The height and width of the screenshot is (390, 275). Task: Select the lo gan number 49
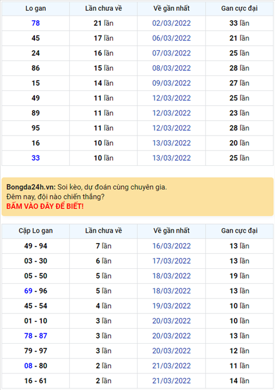(x=36, y=98)
